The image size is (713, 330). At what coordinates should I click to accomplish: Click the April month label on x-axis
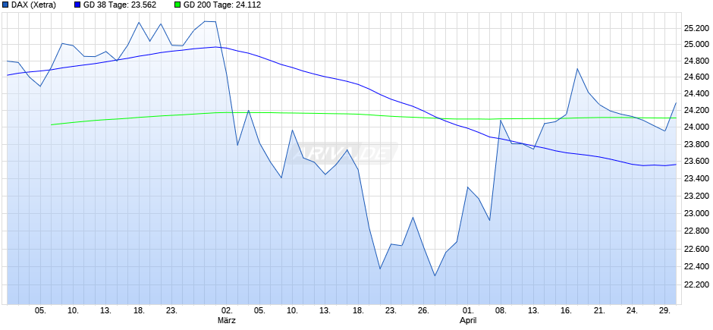468,320
